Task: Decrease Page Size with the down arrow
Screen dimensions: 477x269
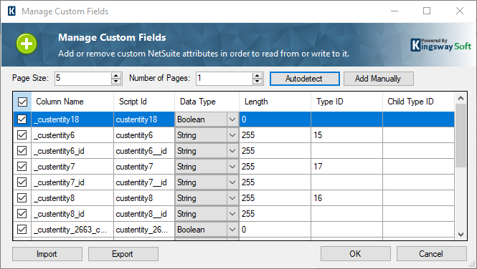Action: 116,82
